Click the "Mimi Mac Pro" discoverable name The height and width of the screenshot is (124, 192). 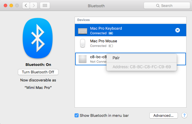[x=38, y=88]
